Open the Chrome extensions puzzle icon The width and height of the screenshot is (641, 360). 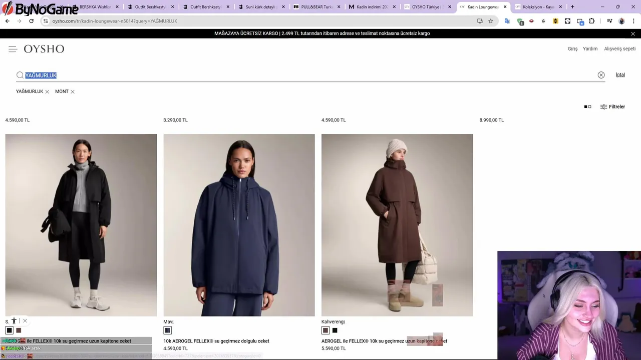[592, 21]
